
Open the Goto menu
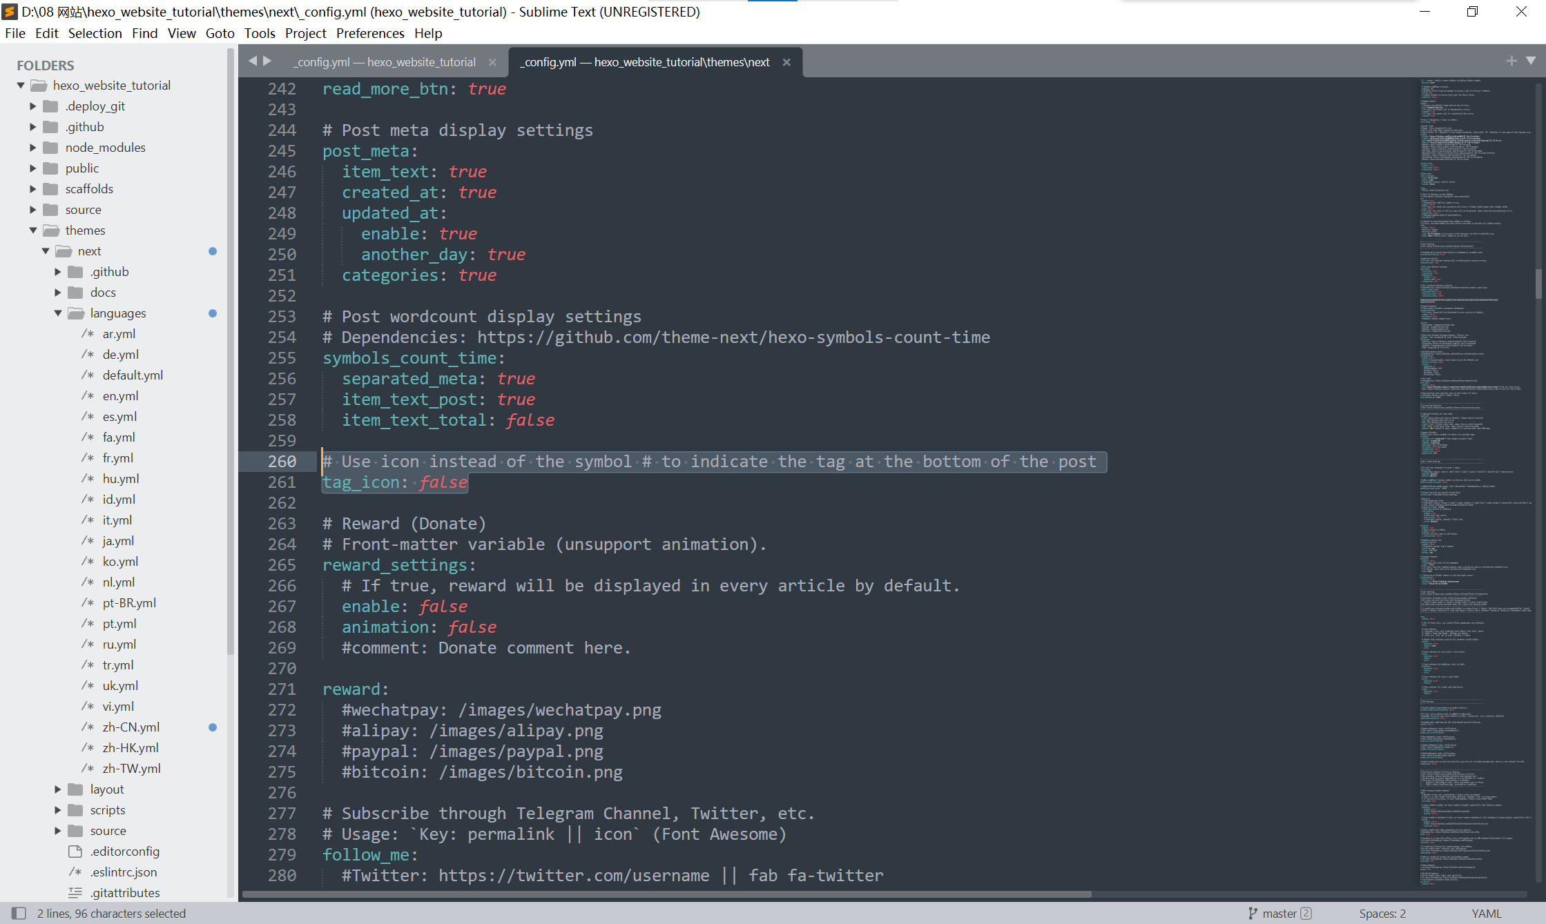pos(220,33)
